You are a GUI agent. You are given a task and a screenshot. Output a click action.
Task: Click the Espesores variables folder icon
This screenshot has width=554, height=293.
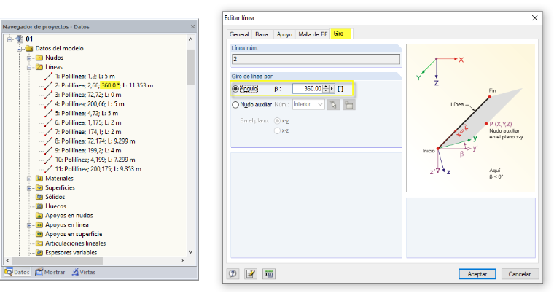pos(39,253)
